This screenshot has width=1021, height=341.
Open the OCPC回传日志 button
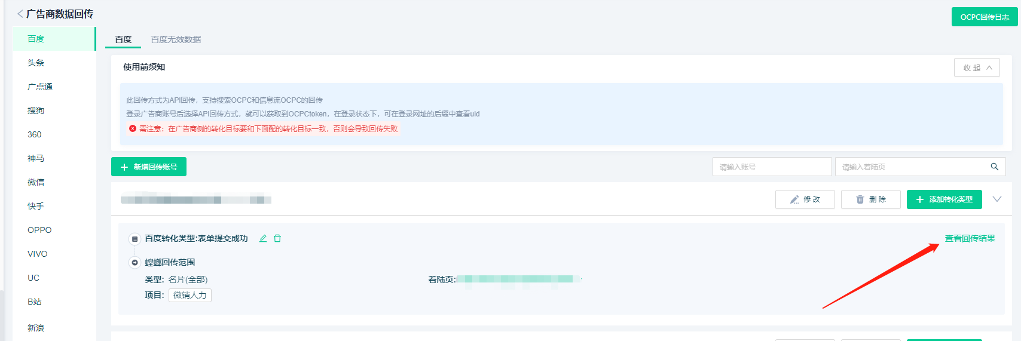984,17
